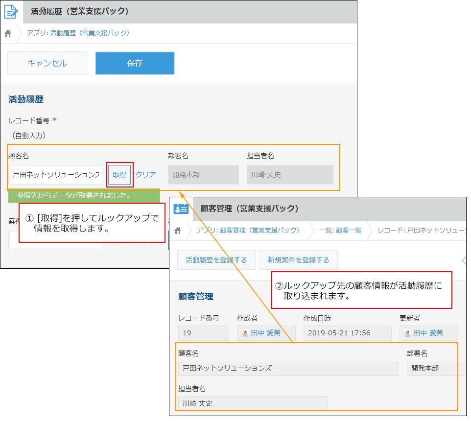Image resolution: width=471 pixels, height=421 pixels.
Task: Click the home icon in the activity history breadcrumb
Action: click(x=7, y=33)
